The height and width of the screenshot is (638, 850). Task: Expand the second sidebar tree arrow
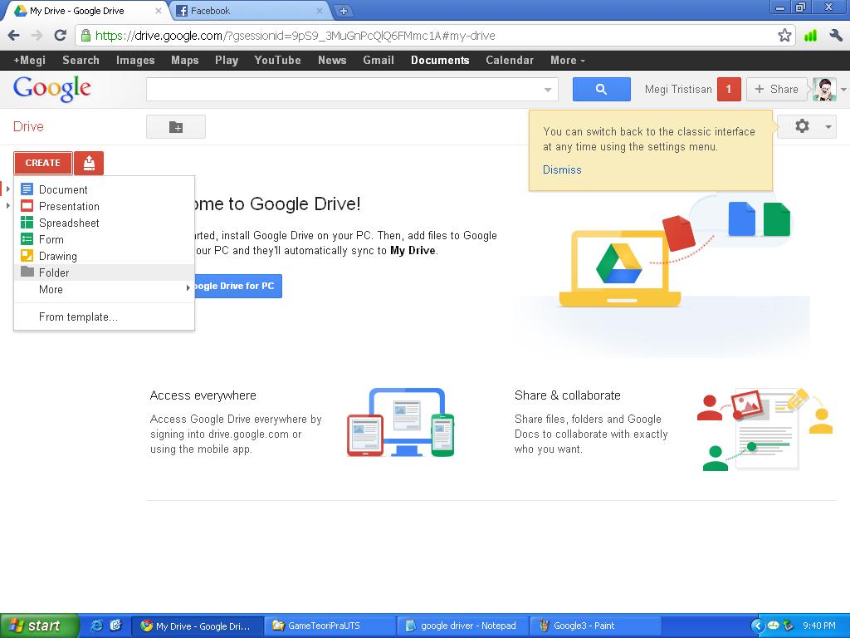tap(8, 206)
